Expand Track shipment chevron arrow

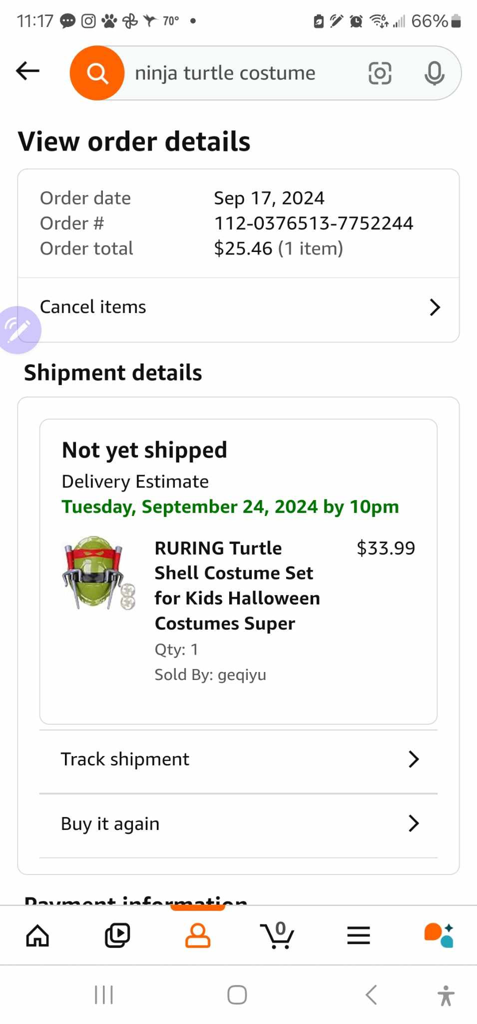click(x=413, y=759)
